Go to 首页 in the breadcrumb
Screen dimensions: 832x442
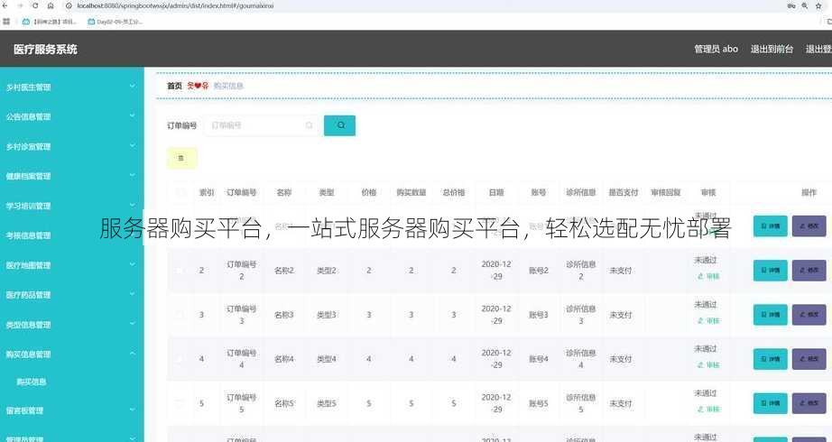pyautogui.click(x=174, y=86)
